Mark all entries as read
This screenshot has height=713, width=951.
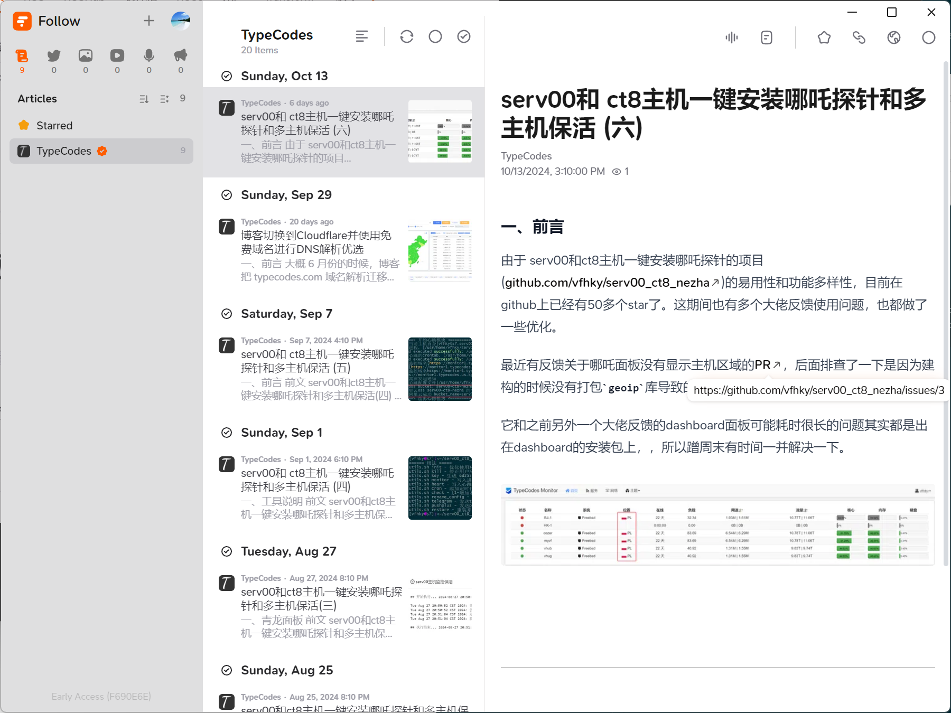pyautogui.click(x=464, y=36)
